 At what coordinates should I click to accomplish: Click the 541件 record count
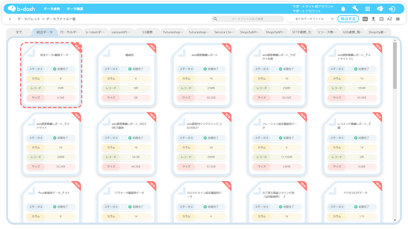136,157
